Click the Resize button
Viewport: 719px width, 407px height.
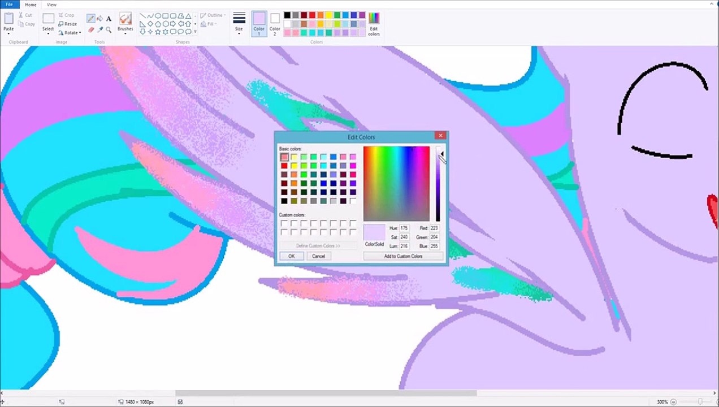(68, 24)
